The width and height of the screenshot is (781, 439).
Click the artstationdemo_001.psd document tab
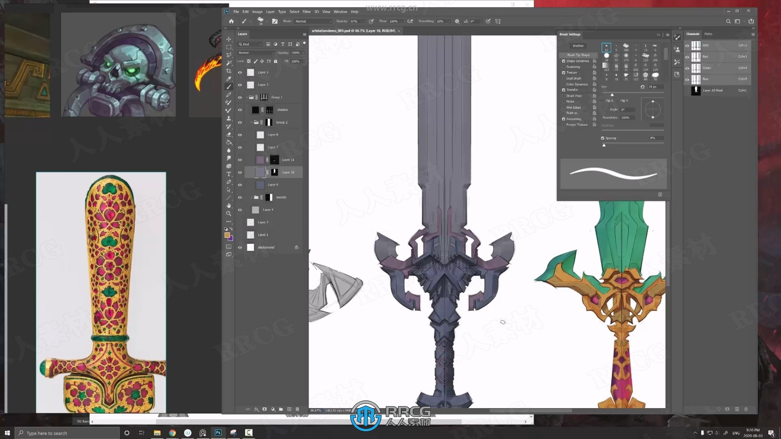click(x=353, y=31)
